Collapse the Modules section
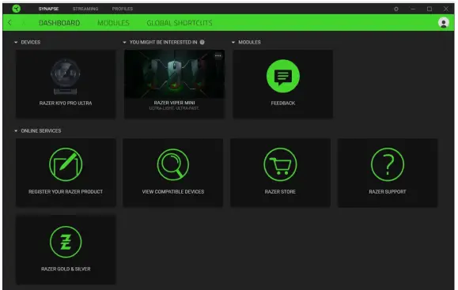 coord(233,43)
